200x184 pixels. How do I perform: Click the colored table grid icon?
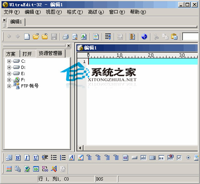click(9, 169)
